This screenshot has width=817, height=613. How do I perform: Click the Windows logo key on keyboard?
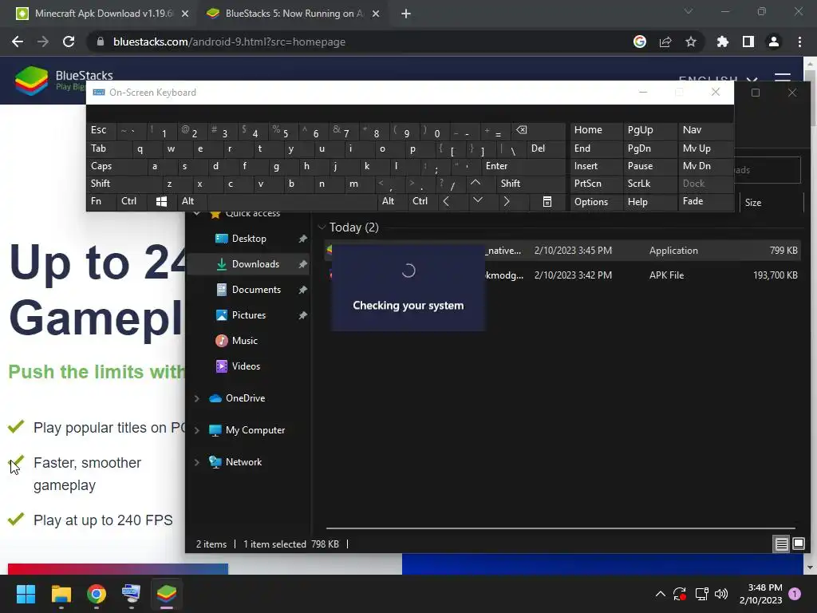(161, 202)
